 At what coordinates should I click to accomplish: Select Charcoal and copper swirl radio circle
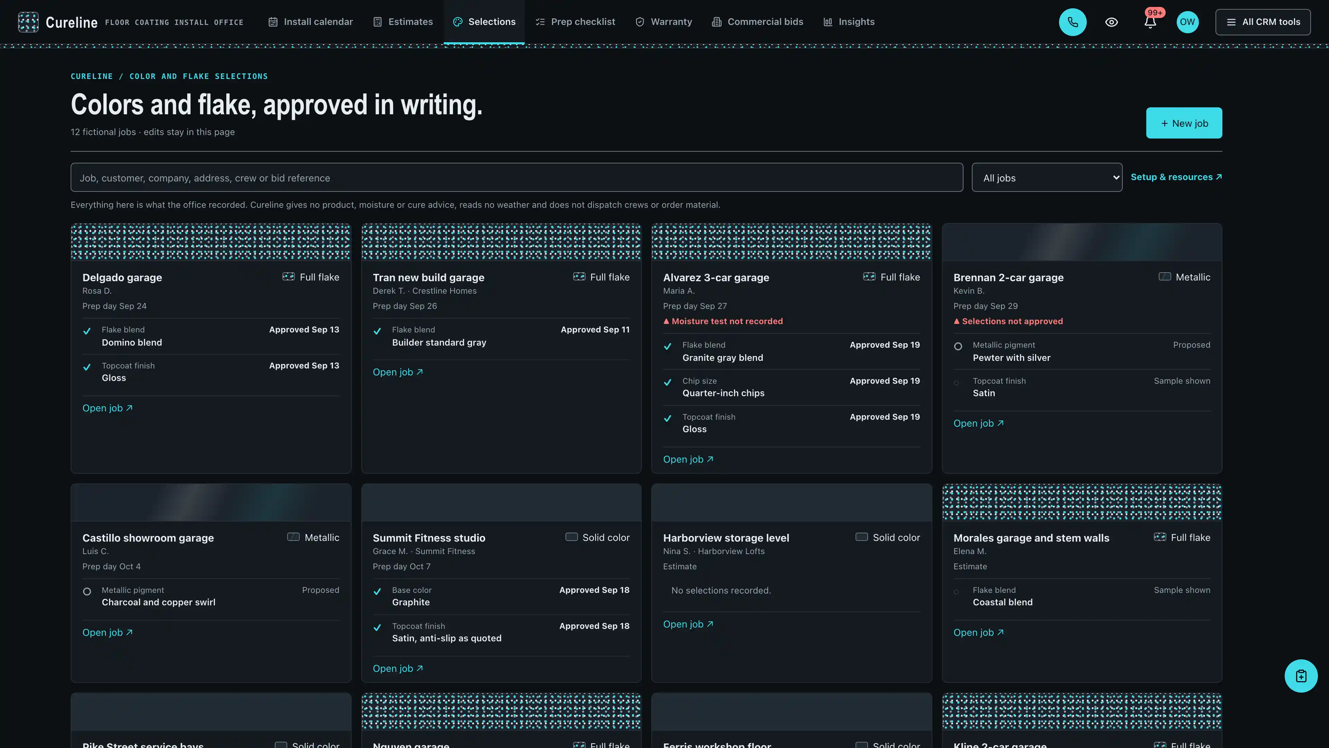point(87,591)
